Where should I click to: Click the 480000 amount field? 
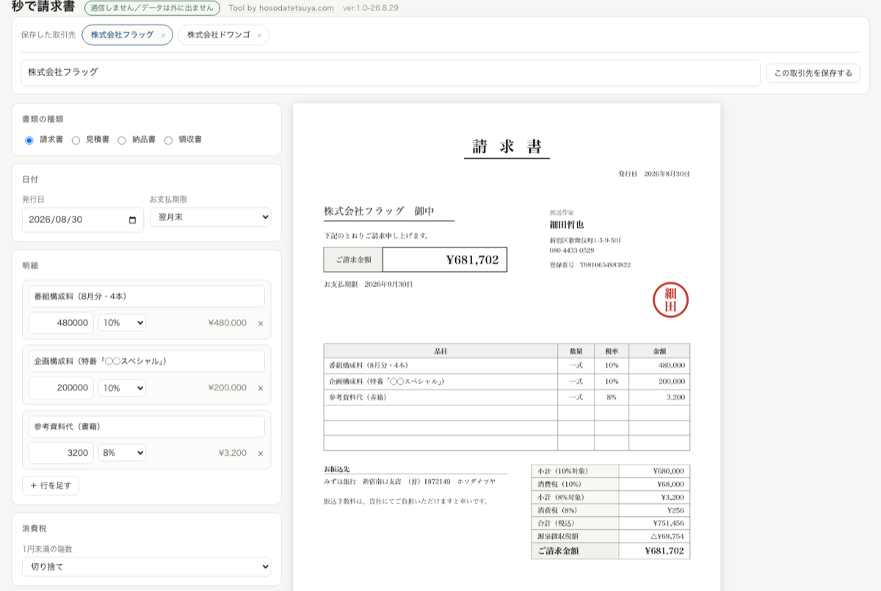click(61, 323)
